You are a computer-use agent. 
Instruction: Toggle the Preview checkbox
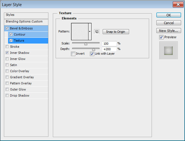click(x=161, y=37)
